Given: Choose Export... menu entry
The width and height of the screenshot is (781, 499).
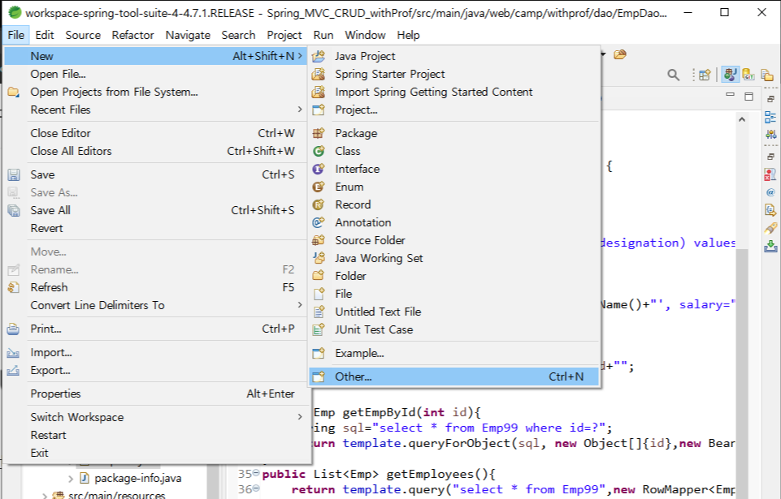Looking at the screenshot, I should (x=155, y=371).
